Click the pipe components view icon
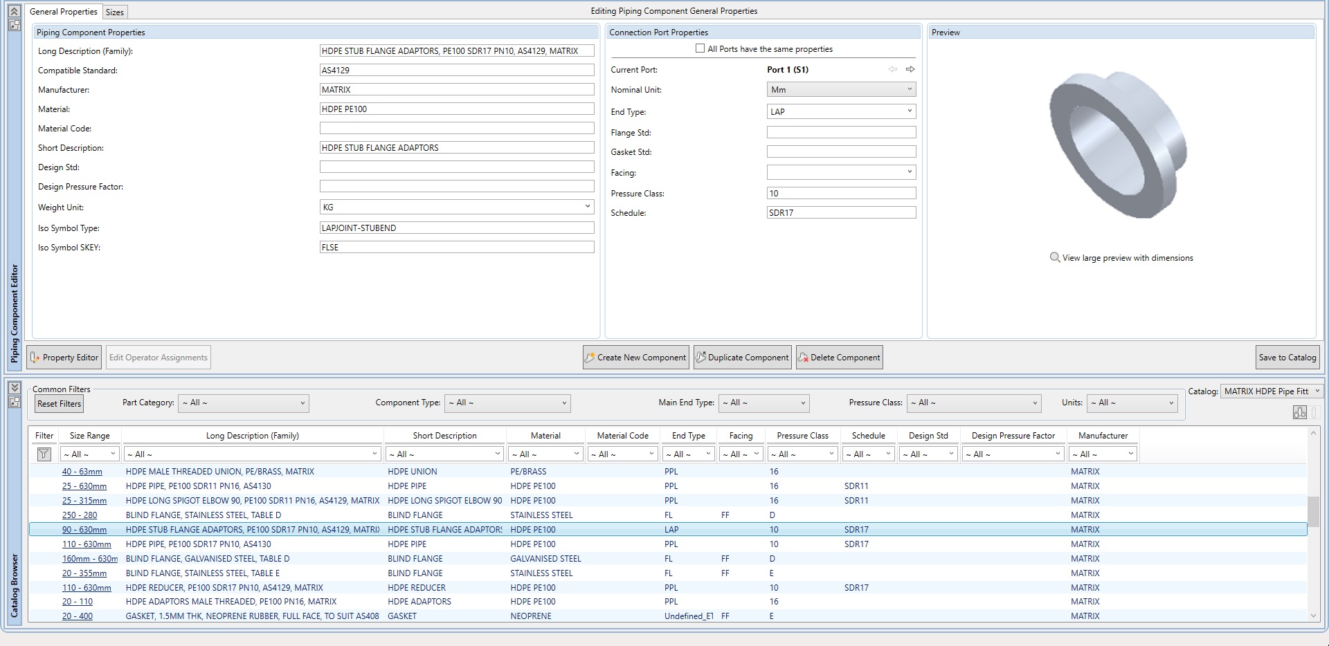This screenshot has width=1329, height=646. coord(1299,412)
